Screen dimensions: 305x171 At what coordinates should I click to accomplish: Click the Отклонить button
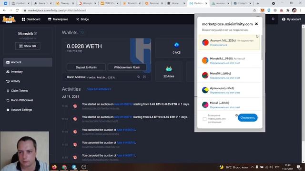pos(247,118)
